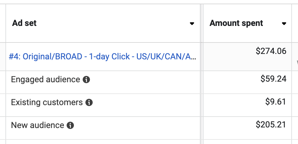298x144 pixels.
Task: Click the info icon beside Engaged audience
Action: pyautogui.click(x=86, y=80)
